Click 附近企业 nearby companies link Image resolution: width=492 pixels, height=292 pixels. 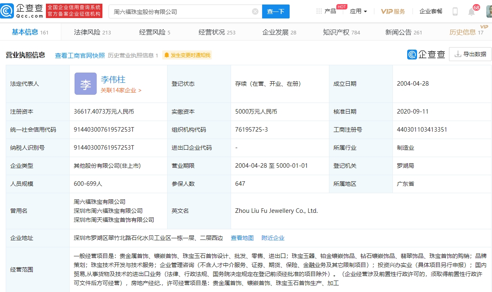(x=273, y=238)
